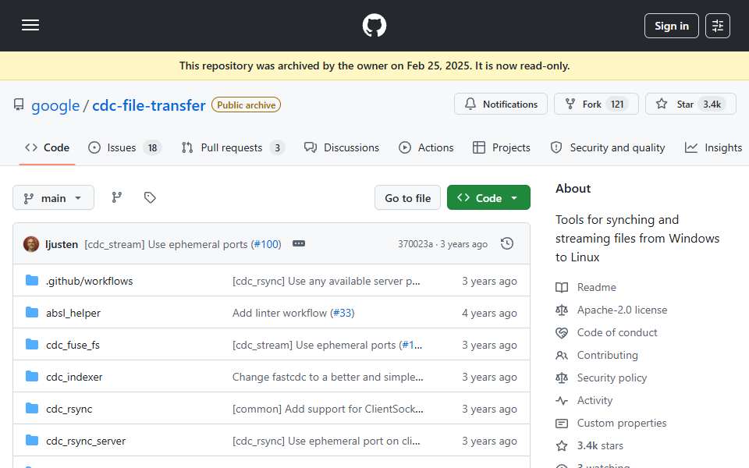
Task: View tags via the tag icon
Action: click(x=150, y=197)
